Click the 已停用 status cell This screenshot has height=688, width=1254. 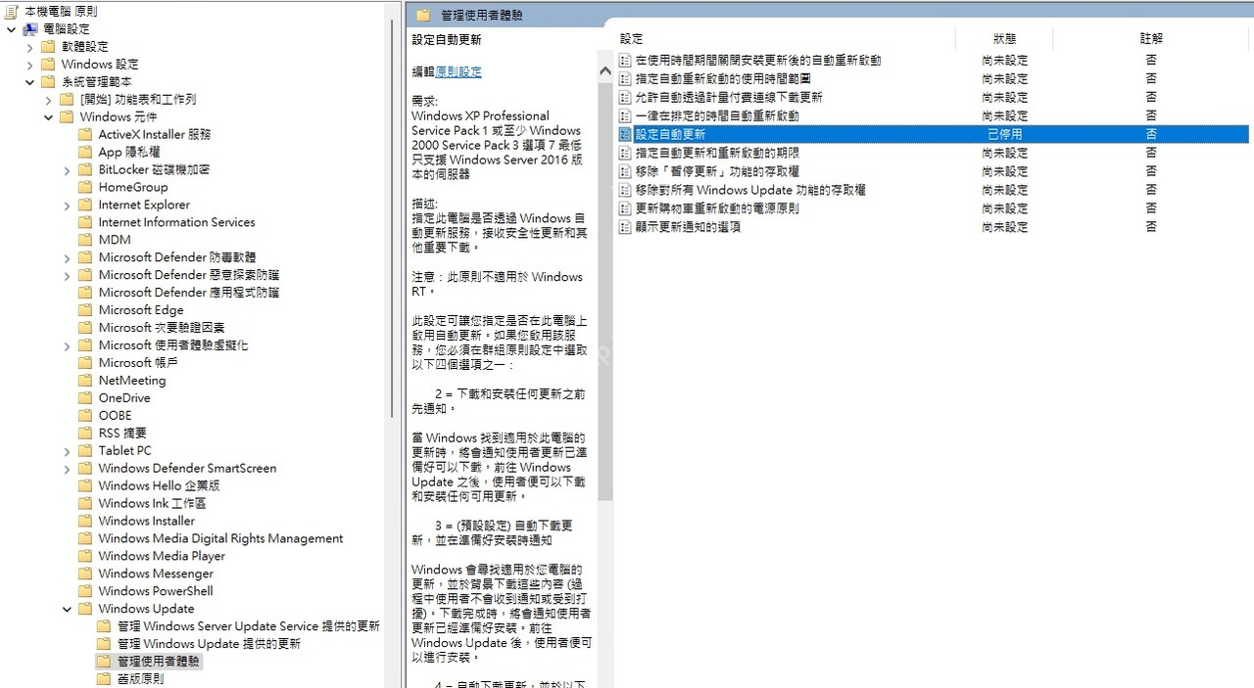(1004, 134)
